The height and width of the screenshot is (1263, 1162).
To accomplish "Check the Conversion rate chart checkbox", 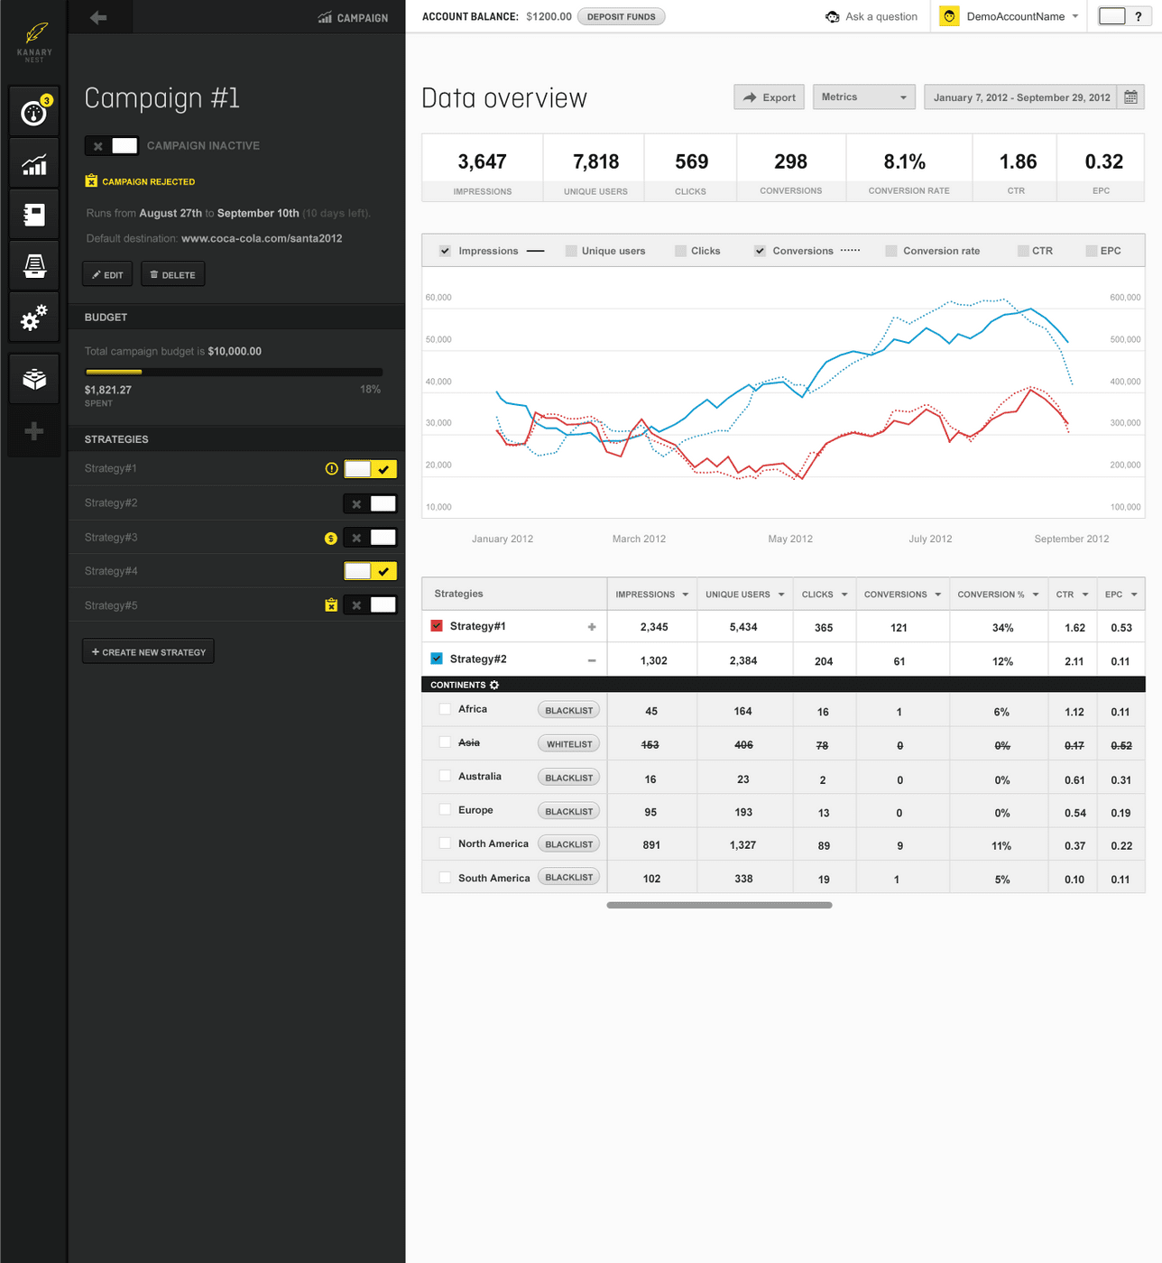I will click(891, 251).
